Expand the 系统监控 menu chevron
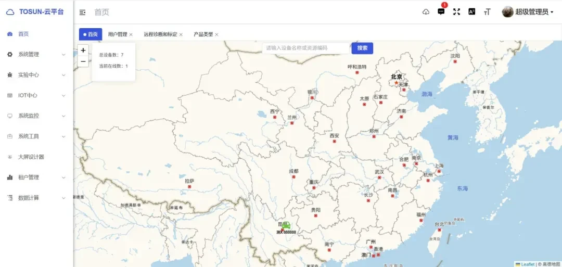This screenshot has height=267, width=562. (x=64, y=116)
